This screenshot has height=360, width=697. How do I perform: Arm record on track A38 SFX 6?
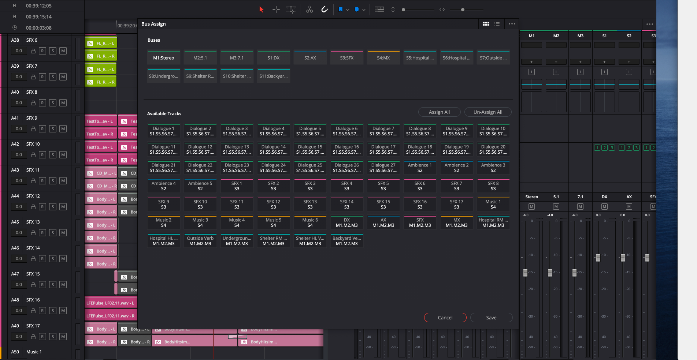click(42, 51)
